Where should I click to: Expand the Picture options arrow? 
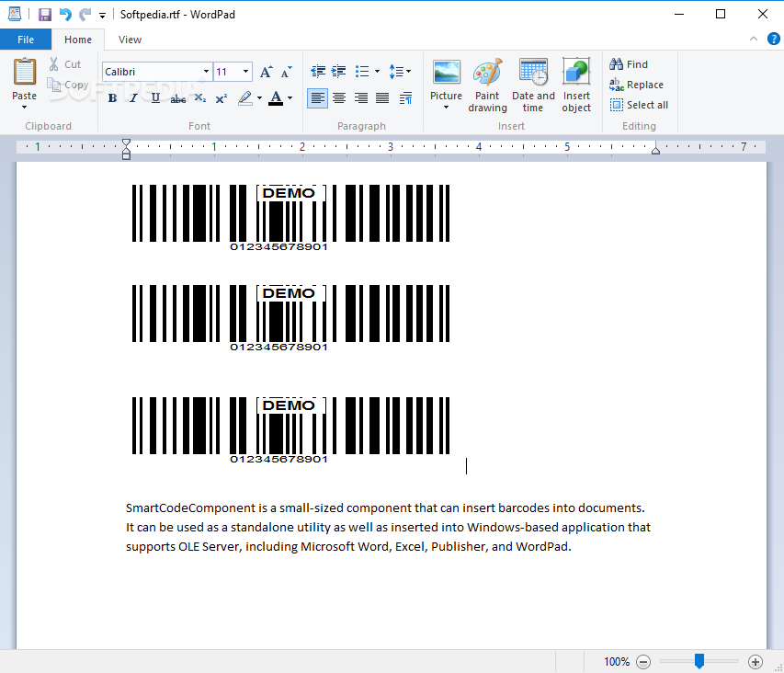coord(446,108)
